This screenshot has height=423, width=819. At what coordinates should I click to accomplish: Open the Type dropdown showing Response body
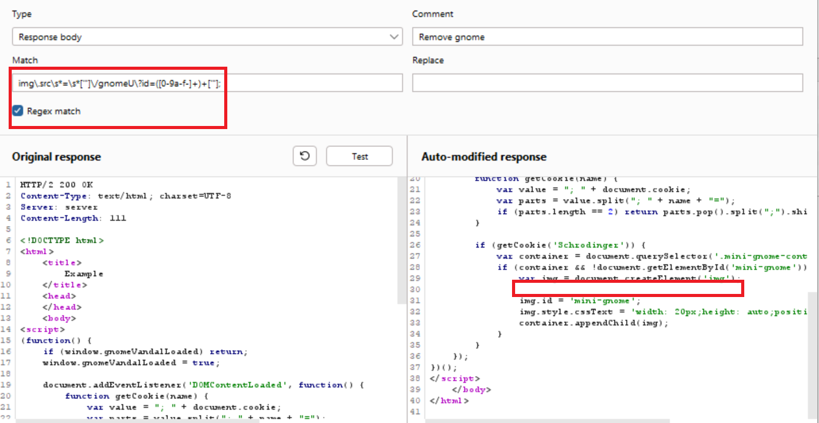tap(207, 37)
